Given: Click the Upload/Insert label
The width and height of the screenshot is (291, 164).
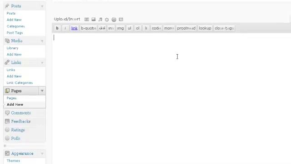Looking at the screenshot, I should [x=67, y=19].
